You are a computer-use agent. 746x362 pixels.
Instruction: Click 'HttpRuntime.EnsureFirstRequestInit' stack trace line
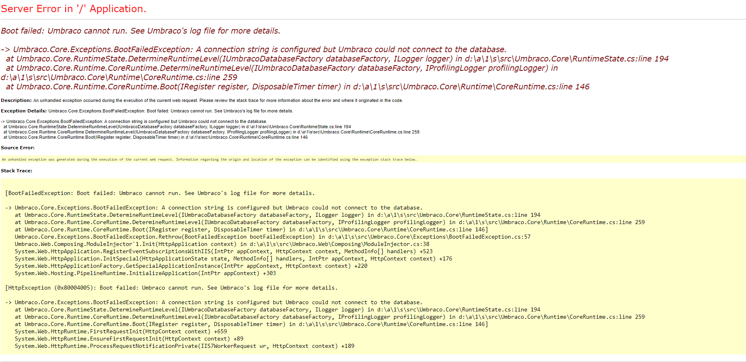pyautogui.click(x=129, y=339)
